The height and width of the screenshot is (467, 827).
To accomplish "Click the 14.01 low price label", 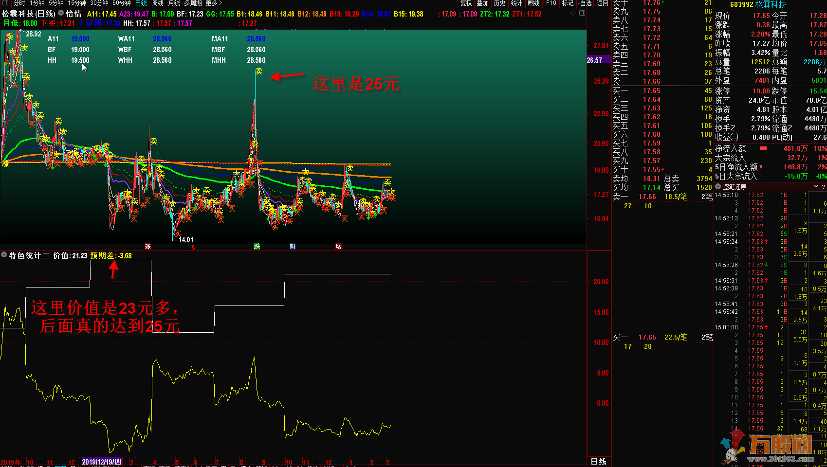I will pyautogui.click(x=185, y=240).
